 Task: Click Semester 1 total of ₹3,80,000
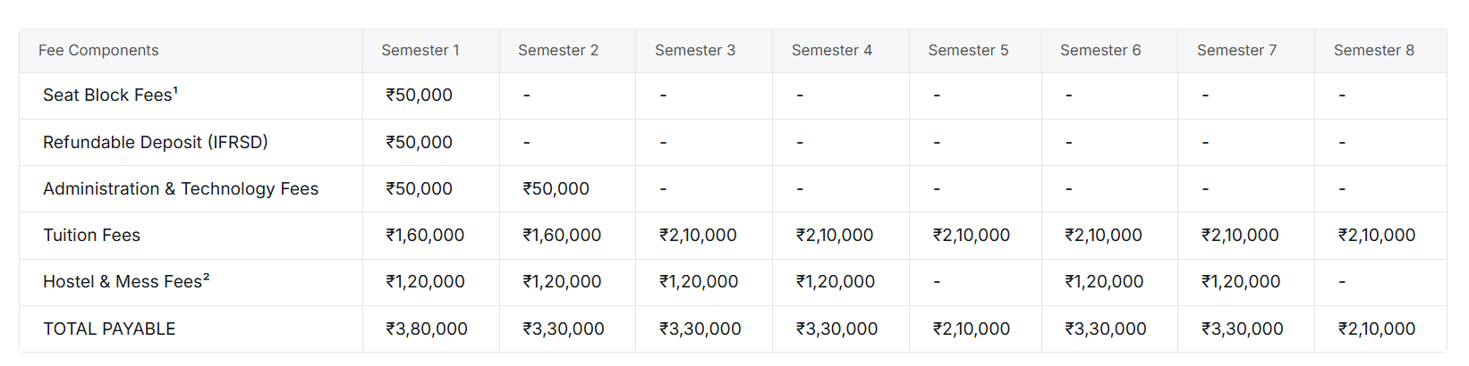pos(427,329)
